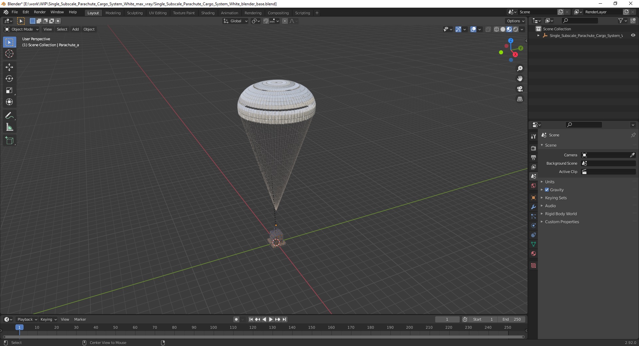Switch to rendered viewport shading

(x=516, y=29)
